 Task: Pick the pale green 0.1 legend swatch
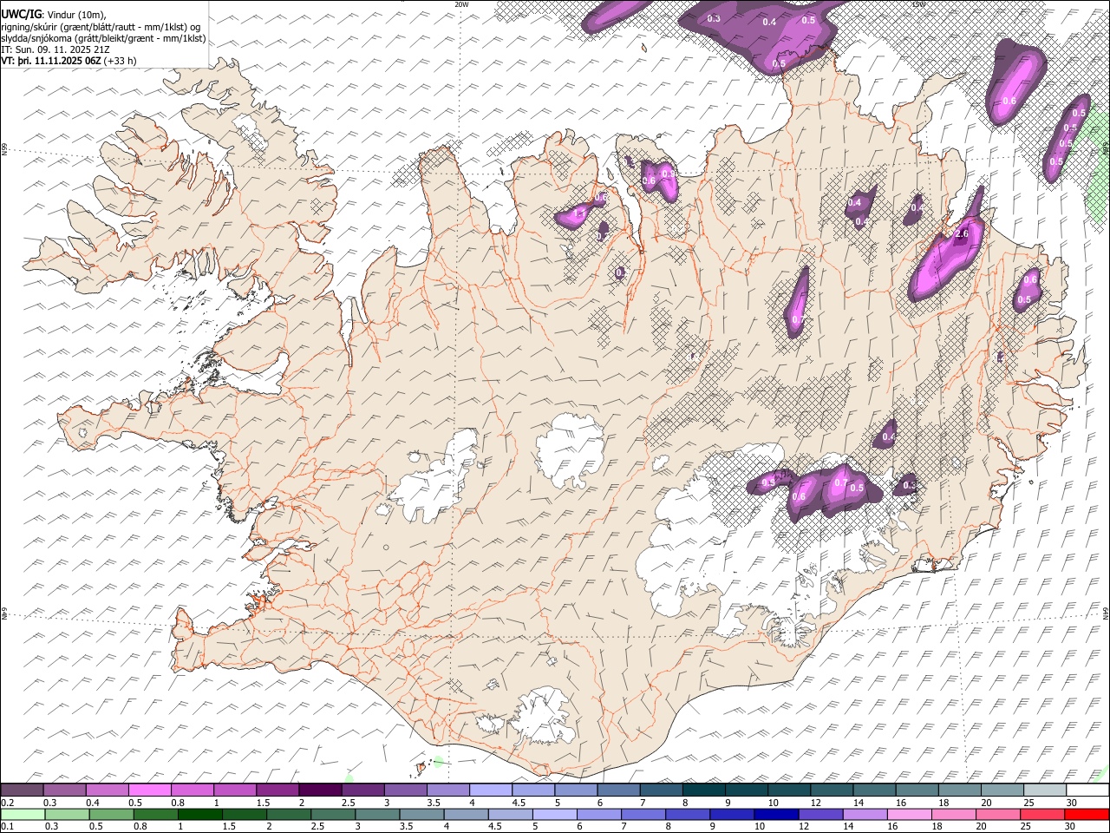coord(22,815)
